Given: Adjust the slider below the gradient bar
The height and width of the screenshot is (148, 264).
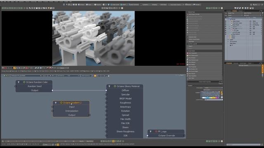Looking at the screenshot, I should [214, 99].
